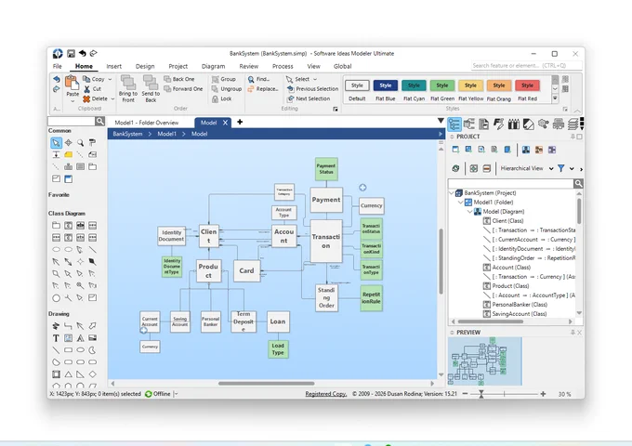Click the Find magnifier icon
632x446 pixels.
(251, 79)
